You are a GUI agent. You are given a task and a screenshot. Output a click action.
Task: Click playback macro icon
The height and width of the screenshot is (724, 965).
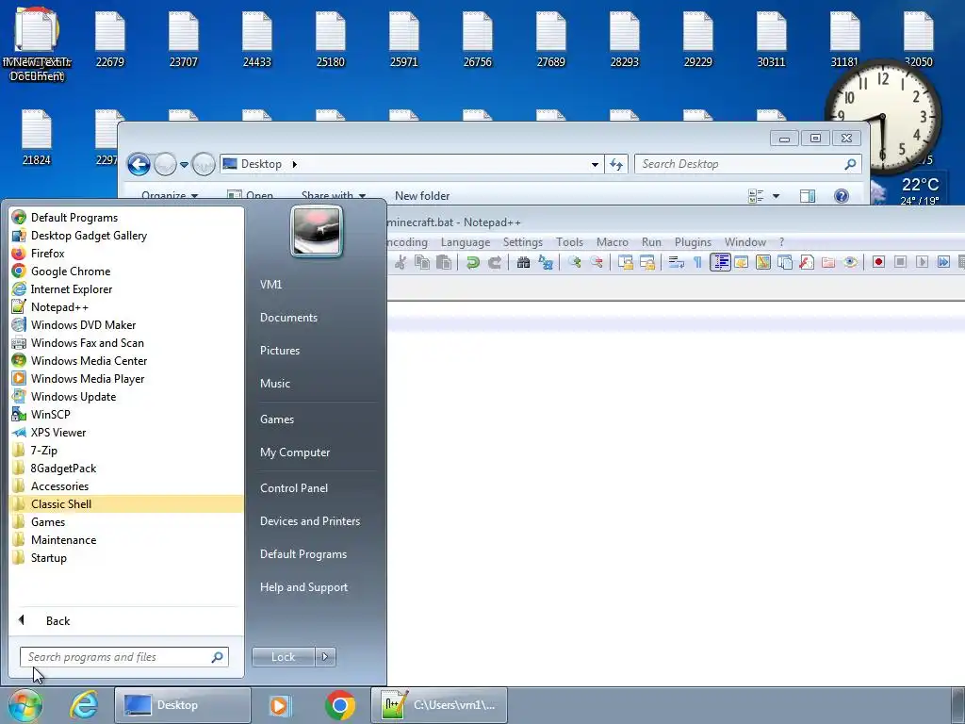point(922,262)
